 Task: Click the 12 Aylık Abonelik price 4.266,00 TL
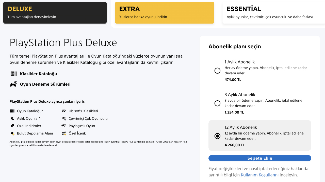pyautogui.click(x=235, y=145)
